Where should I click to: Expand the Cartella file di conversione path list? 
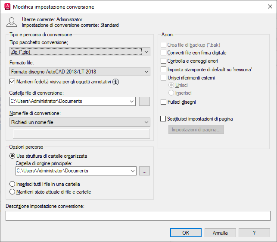(x=132, y=102)
